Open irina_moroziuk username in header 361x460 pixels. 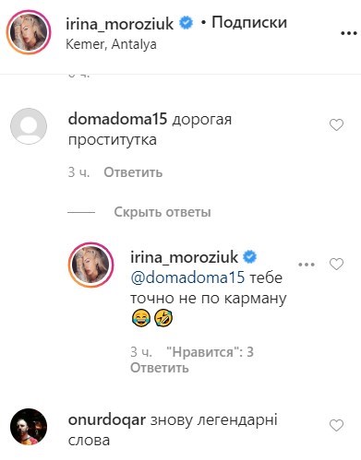click(120, 24)
